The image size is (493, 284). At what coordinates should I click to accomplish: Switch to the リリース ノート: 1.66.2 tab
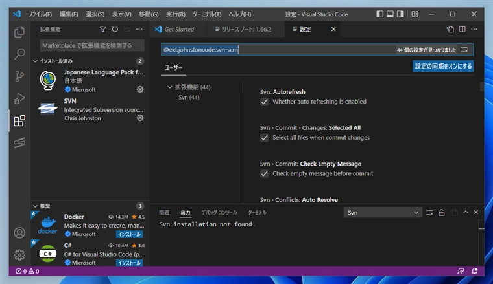pos(246,29)
